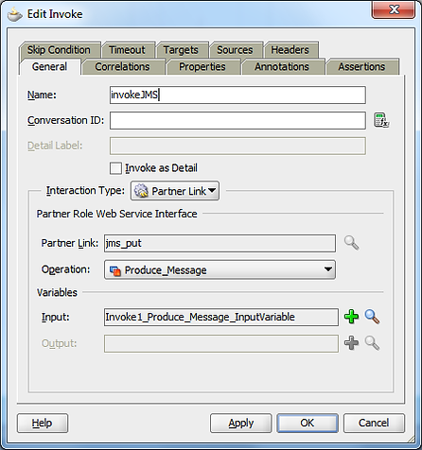Viewport: 422px width, 450px height.
Task: Click the Partner Link jms_put field
Action: coord(220,243)
